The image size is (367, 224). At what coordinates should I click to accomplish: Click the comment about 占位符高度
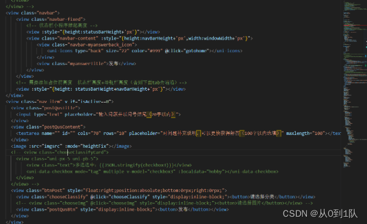(101, 82)
